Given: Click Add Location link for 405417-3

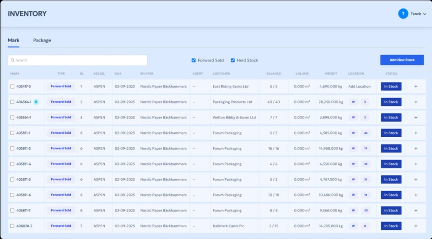Looking at the screenshot, I should (x=359, y=87).
